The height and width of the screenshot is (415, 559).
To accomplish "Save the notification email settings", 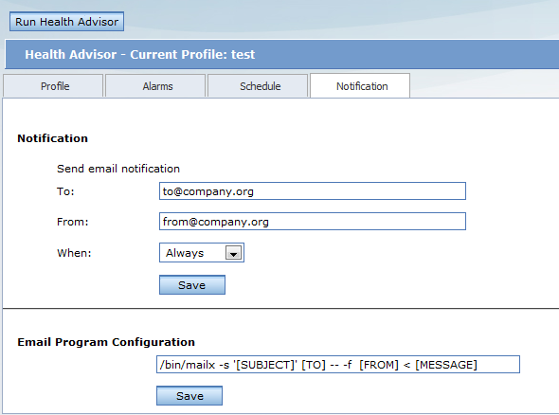I will coord(192,285).
